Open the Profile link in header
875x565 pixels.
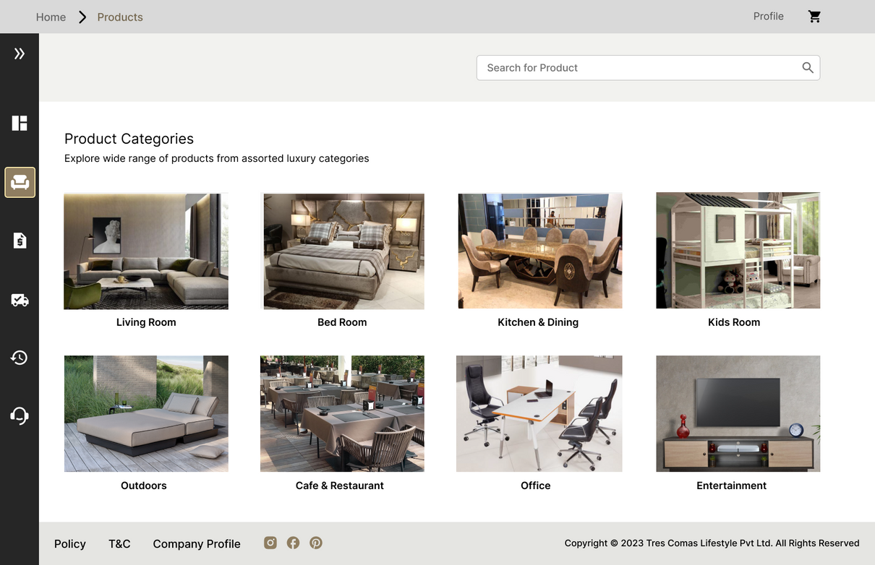[x=768, y=17]
